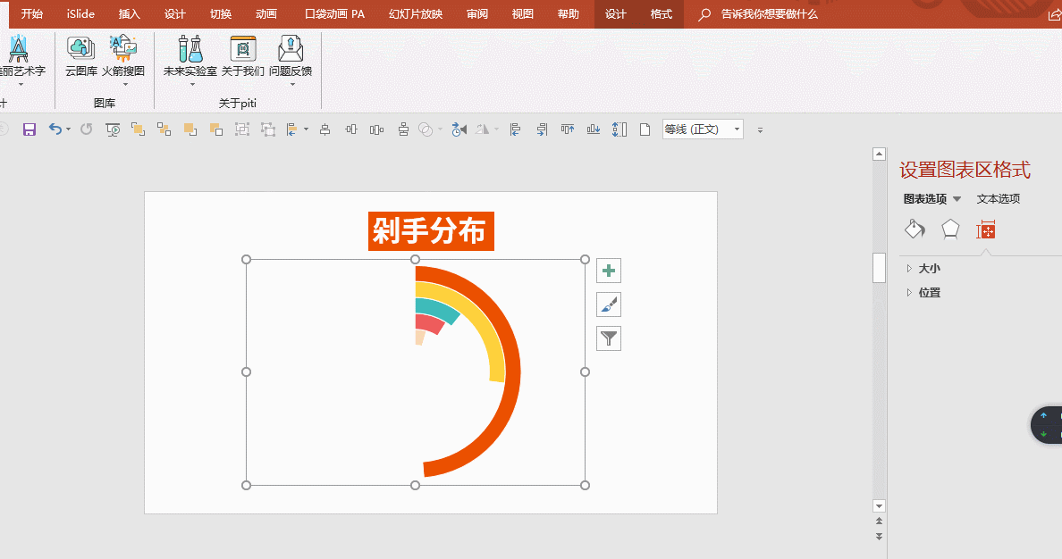Select the effects pentagon icon
Image resolution: width=1062 pixels, height=559 pixels.
[950, 229]
